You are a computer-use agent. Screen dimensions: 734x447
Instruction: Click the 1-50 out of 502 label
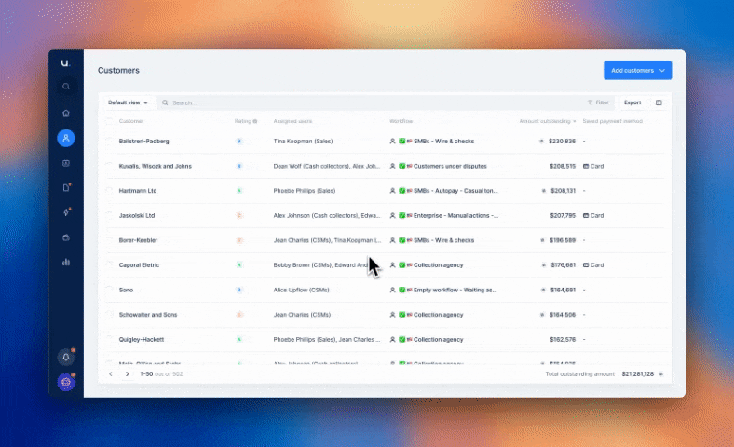coord(161,374)
